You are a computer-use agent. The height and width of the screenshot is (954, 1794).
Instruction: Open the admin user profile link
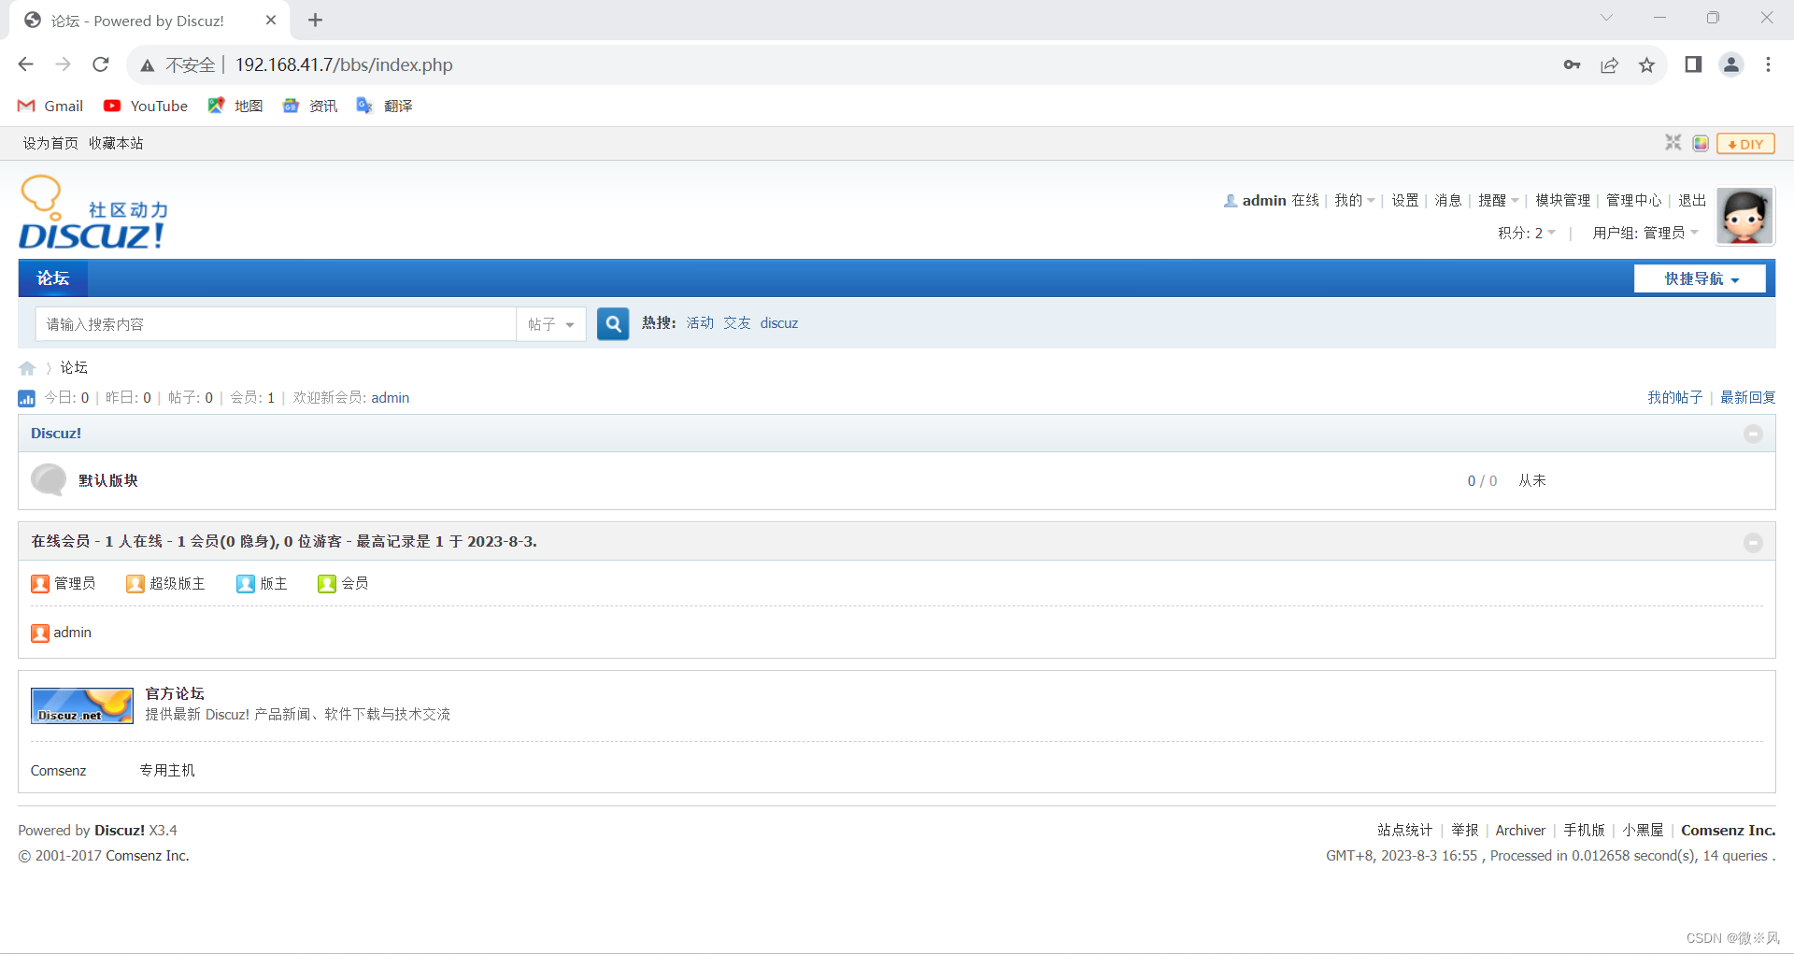pos(1264,200)
